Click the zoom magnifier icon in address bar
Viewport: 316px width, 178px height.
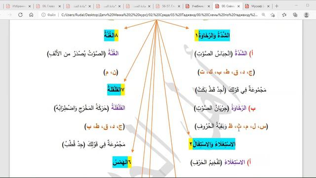tap(263, 15)
